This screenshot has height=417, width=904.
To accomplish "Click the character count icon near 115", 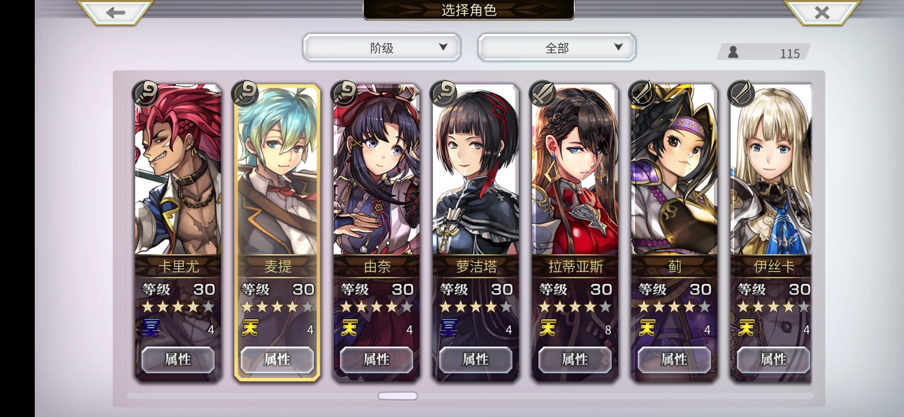I will (x=733, y=52).
